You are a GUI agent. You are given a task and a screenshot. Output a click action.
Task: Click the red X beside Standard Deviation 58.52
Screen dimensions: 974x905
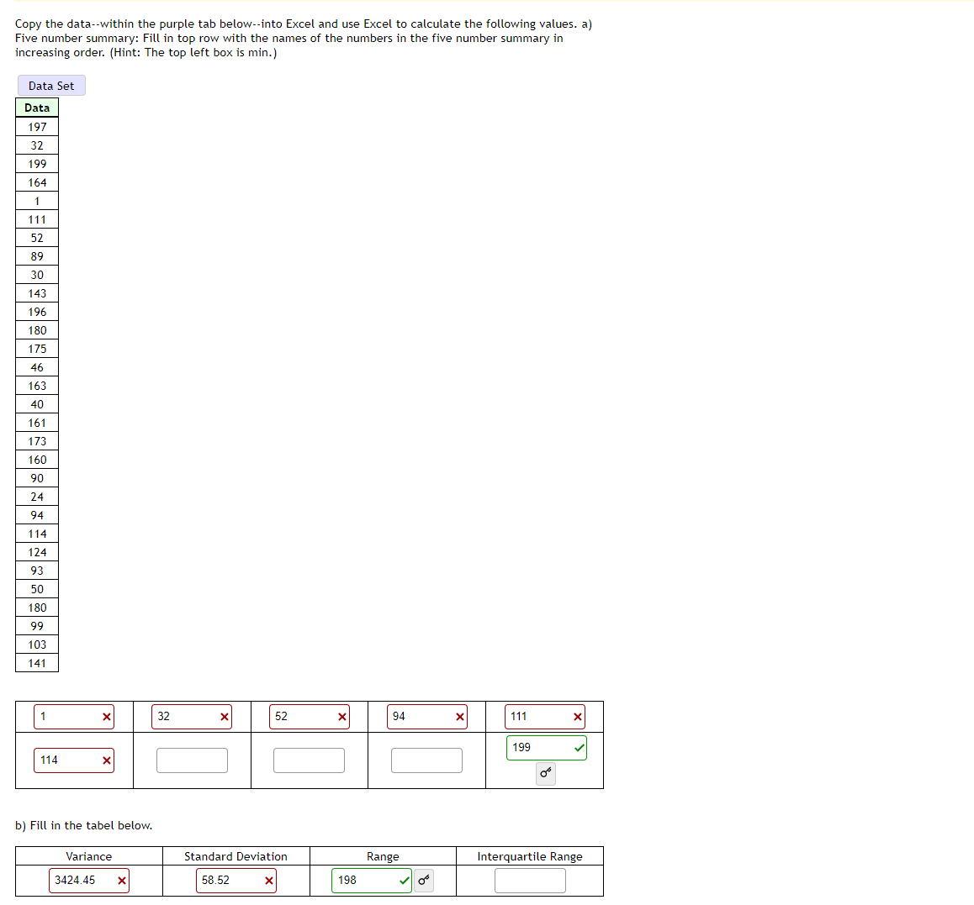(x=268, y=881)
